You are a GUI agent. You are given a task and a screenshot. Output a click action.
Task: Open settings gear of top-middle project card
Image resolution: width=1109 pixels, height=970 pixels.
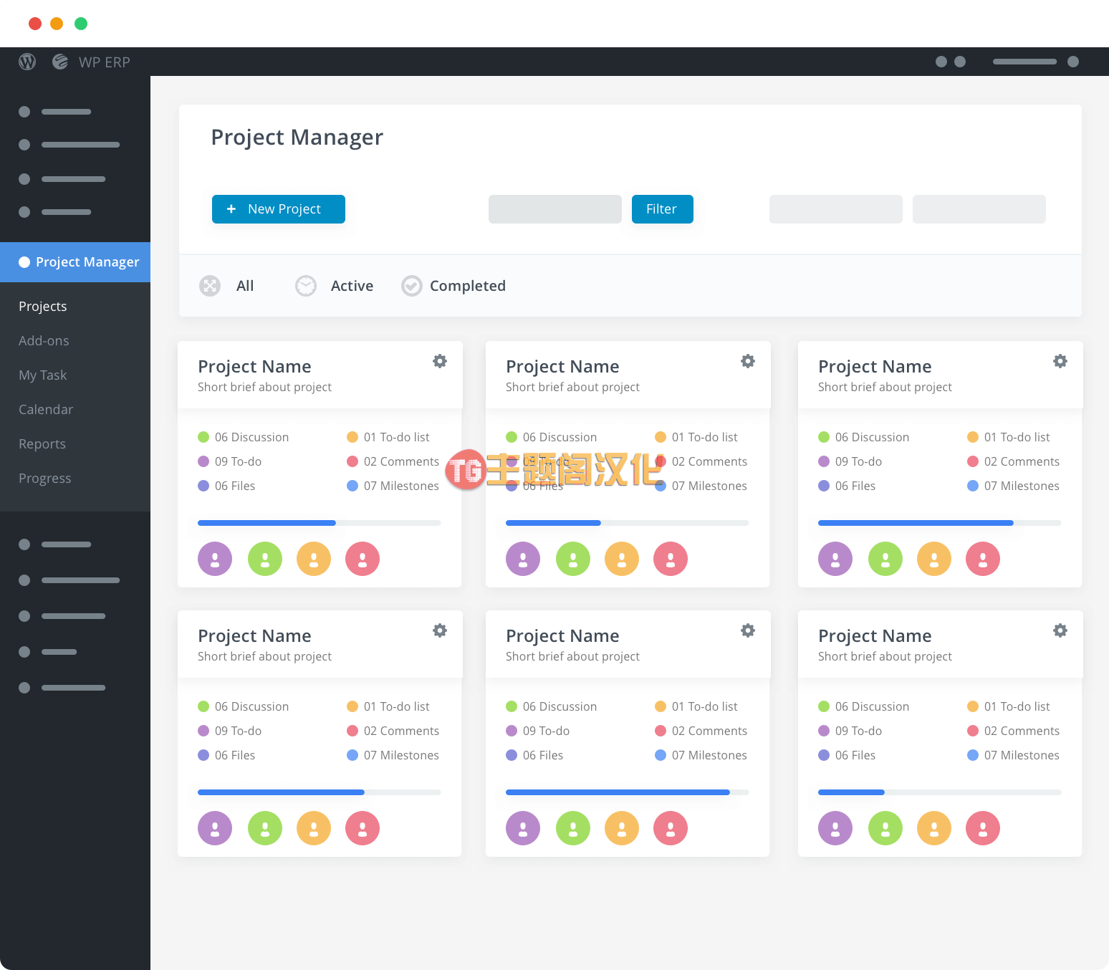click(x=748, y=361)
